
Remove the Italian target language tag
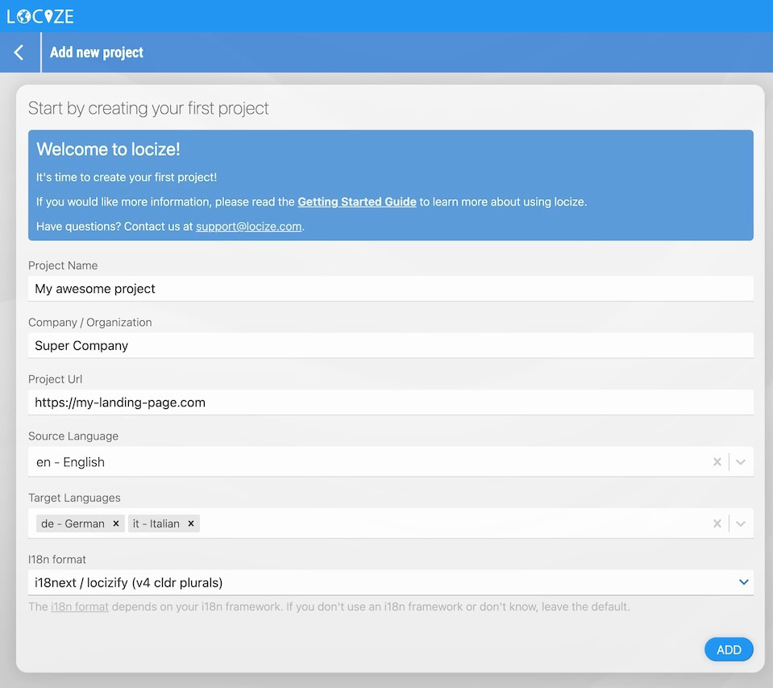click(191, 523)
